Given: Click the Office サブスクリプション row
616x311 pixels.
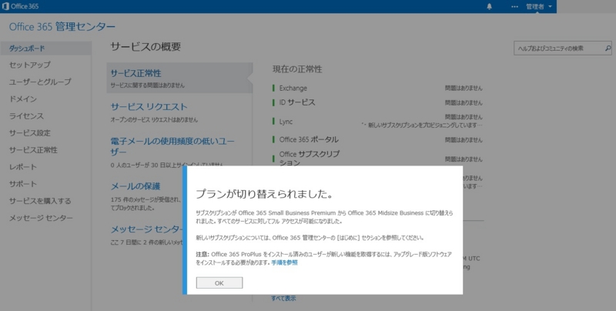Looking at the screenshot, I should pos(377,159).
